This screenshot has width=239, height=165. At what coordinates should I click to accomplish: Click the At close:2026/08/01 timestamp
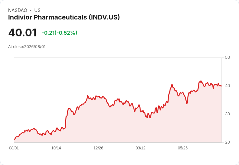[x=27, y=47]
